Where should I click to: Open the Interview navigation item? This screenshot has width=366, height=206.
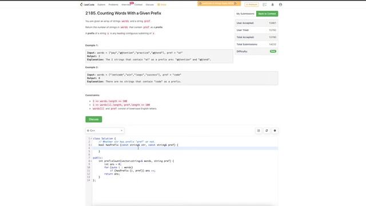(x=126, y=5)
